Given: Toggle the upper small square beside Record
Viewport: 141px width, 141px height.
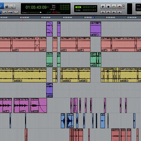Looking at the screenshot, I should pos(124,6).
